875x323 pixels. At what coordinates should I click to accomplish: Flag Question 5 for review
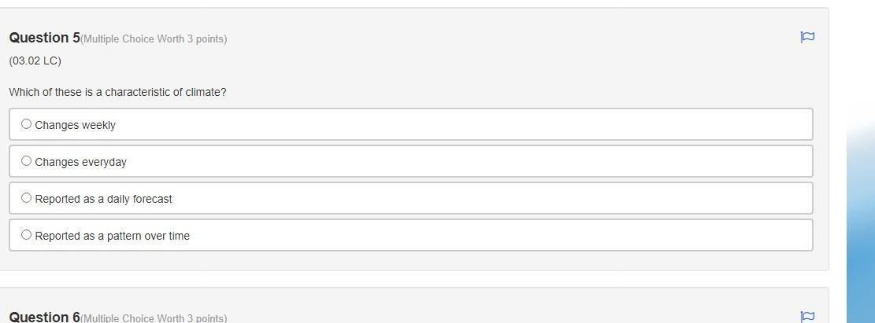coord(807,37)
